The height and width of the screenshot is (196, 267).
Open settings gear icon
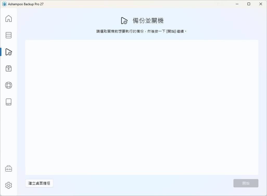[x=9, y=185]
